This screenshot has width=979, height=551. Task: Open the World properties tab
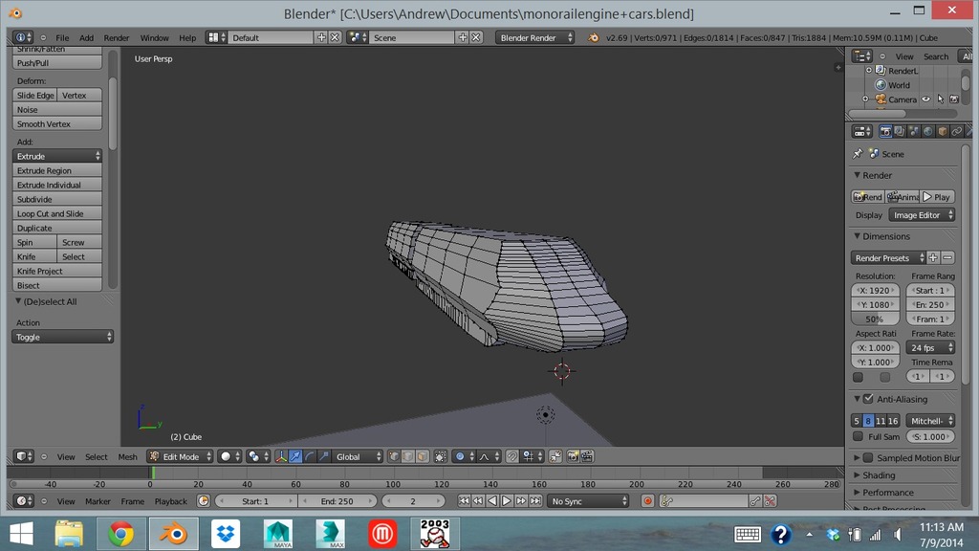click(928, 131)
